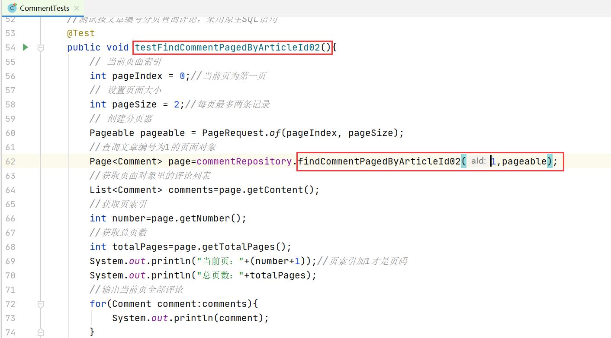This screenshot has width=611, height=338.
Task: Collapse for-loop fold marker at line 72
Action: [x=41, y=304]
